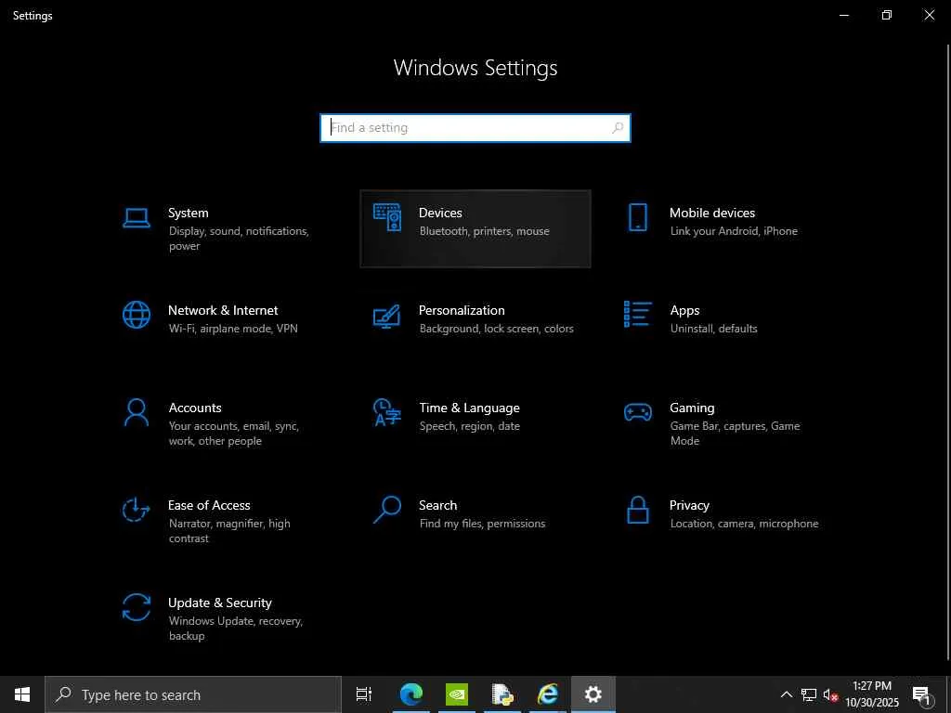
Task: Focus the Find a setting search box
Action: [475, 128]
